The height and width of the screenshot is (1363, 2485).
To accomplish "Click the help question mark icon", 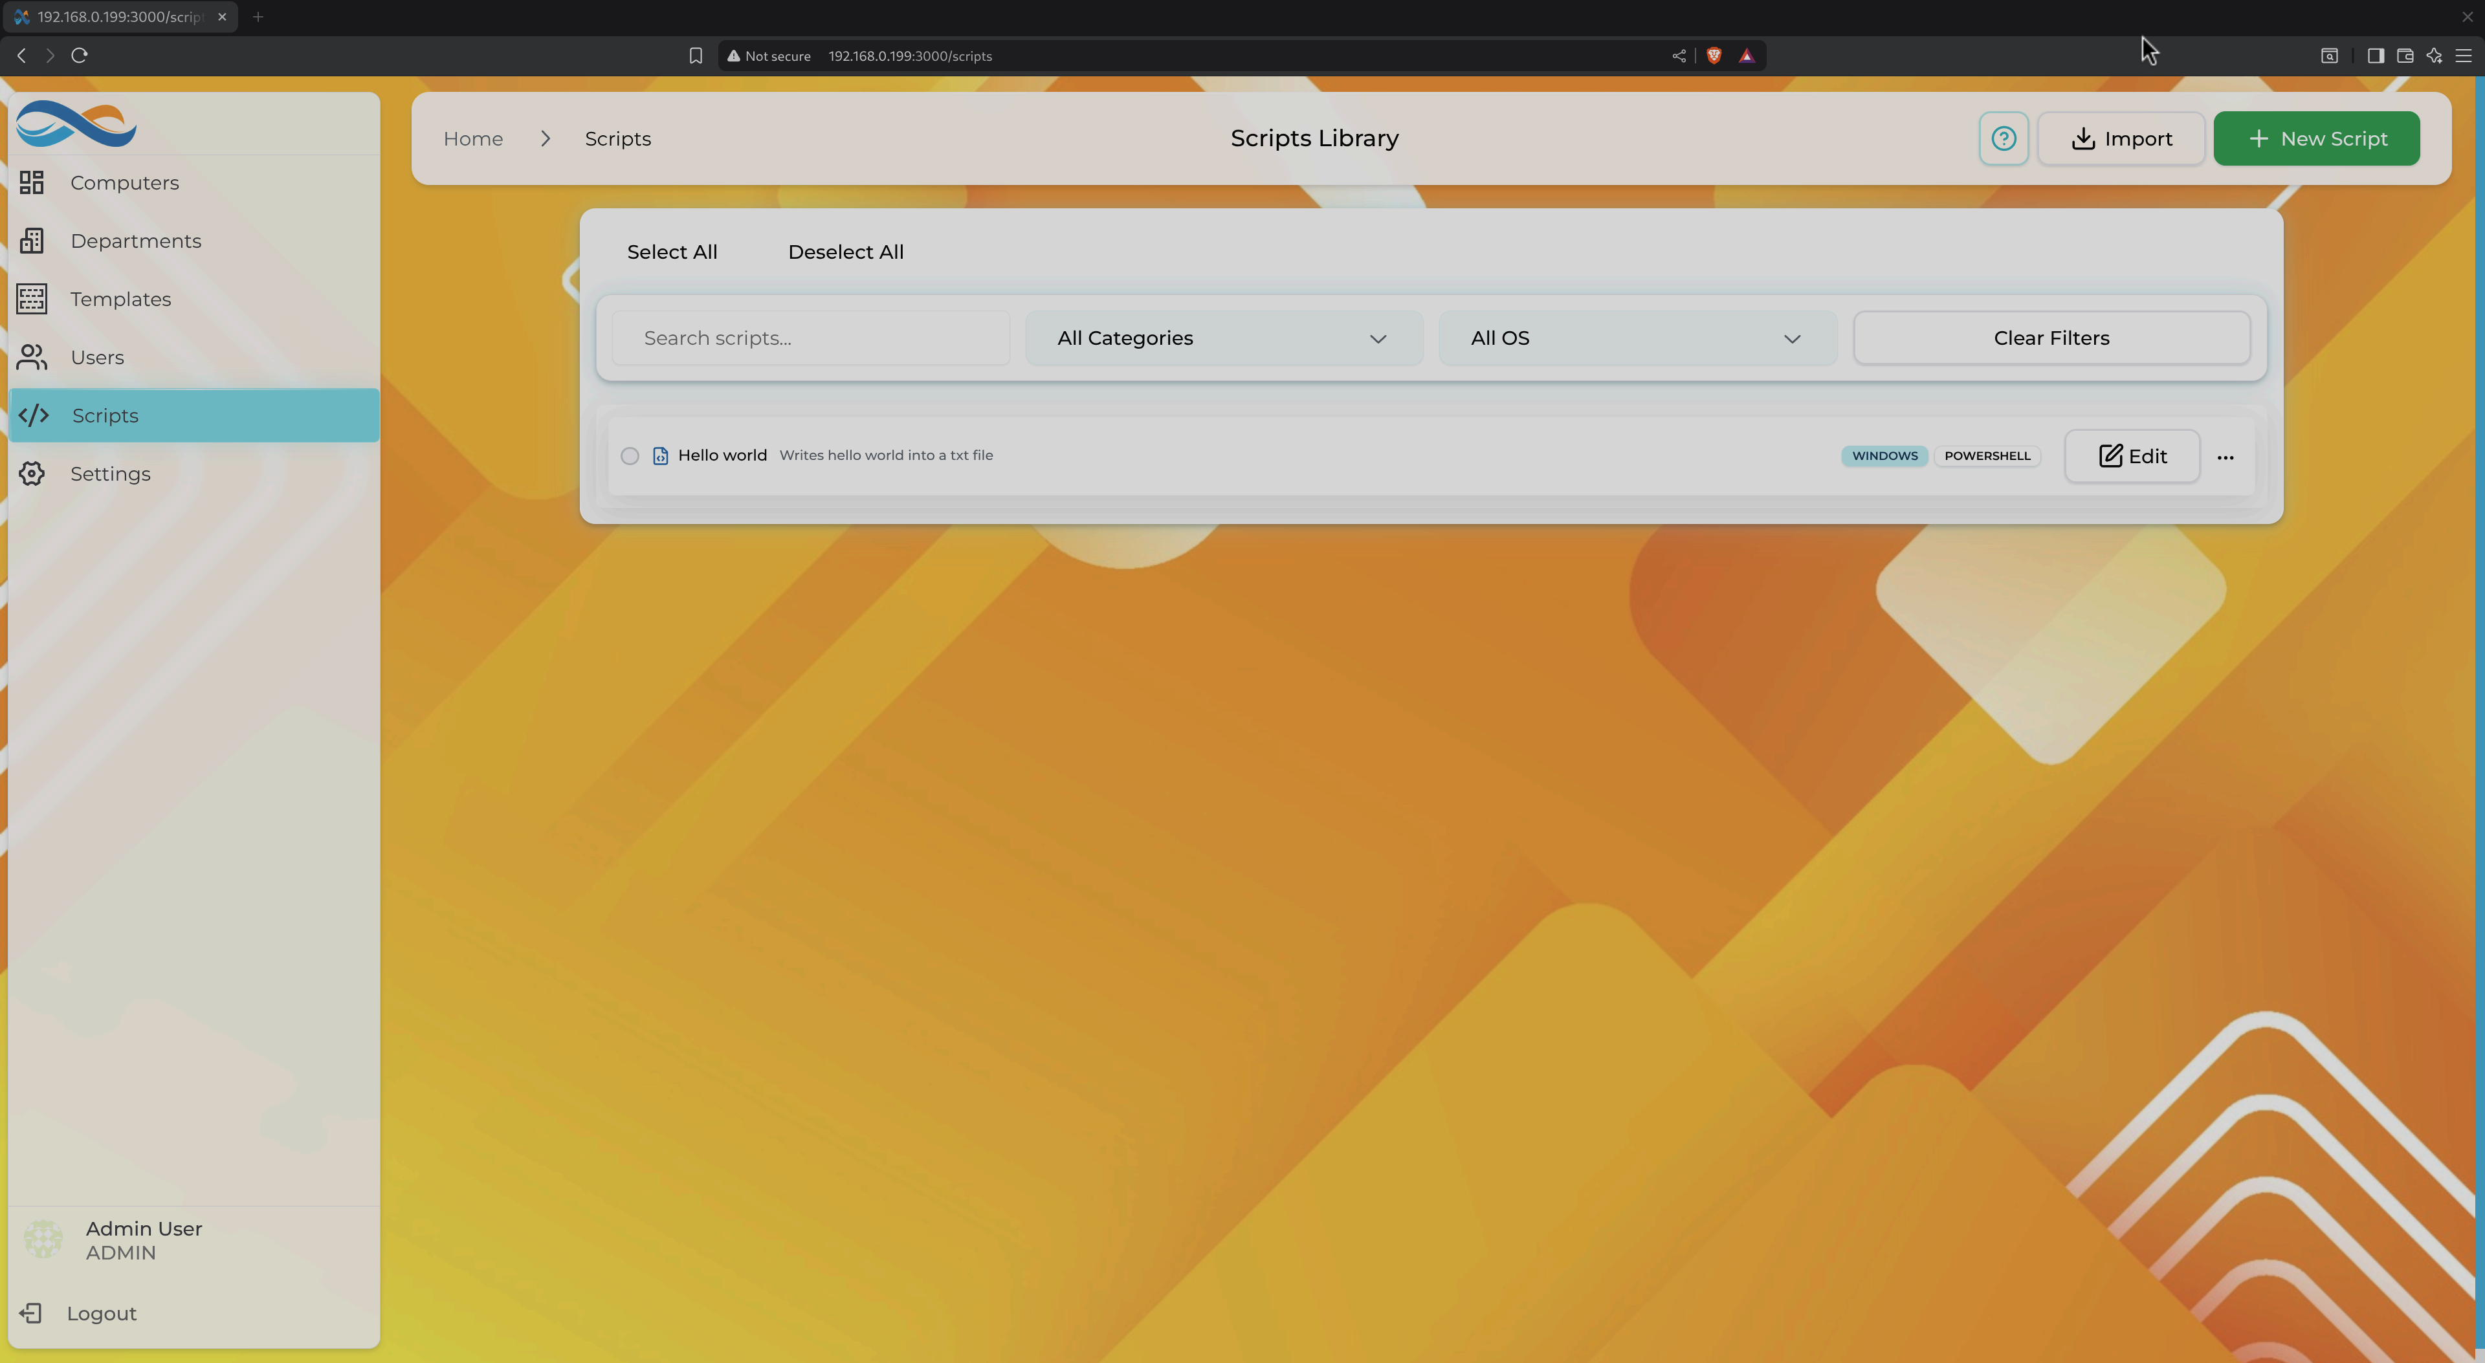I will (2003, 138).
